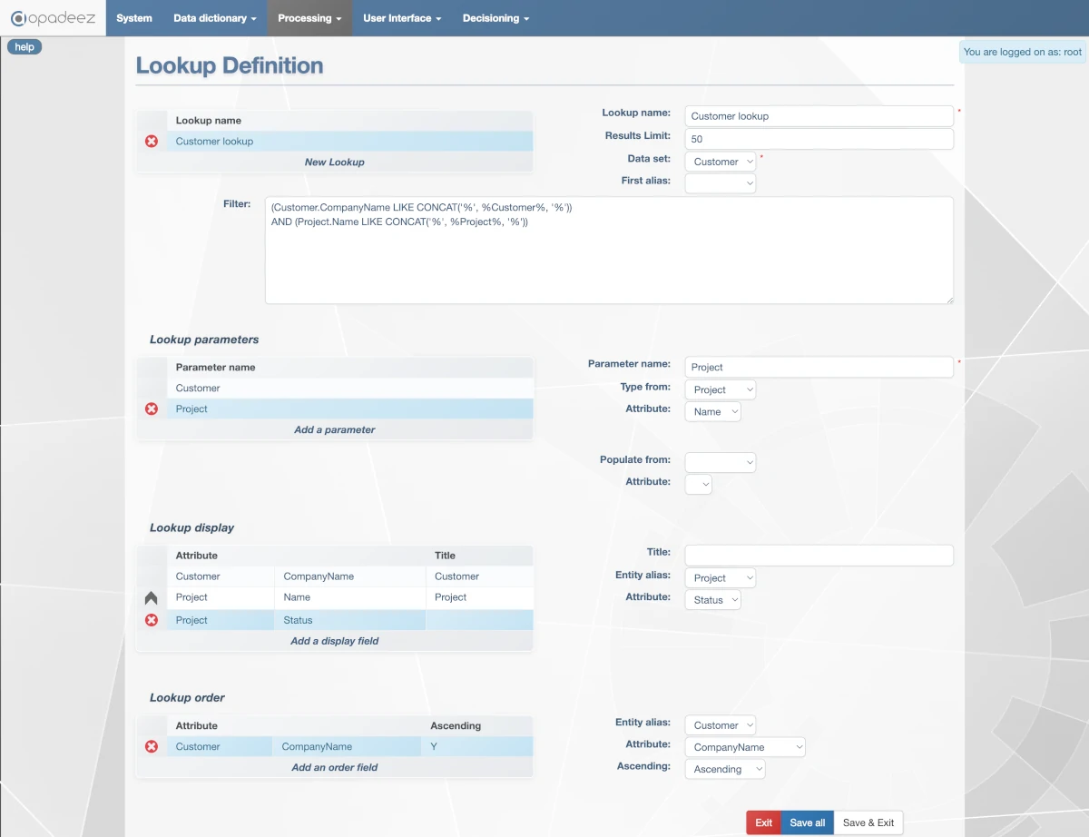Open the First alias dropdown

coord(720,182)
